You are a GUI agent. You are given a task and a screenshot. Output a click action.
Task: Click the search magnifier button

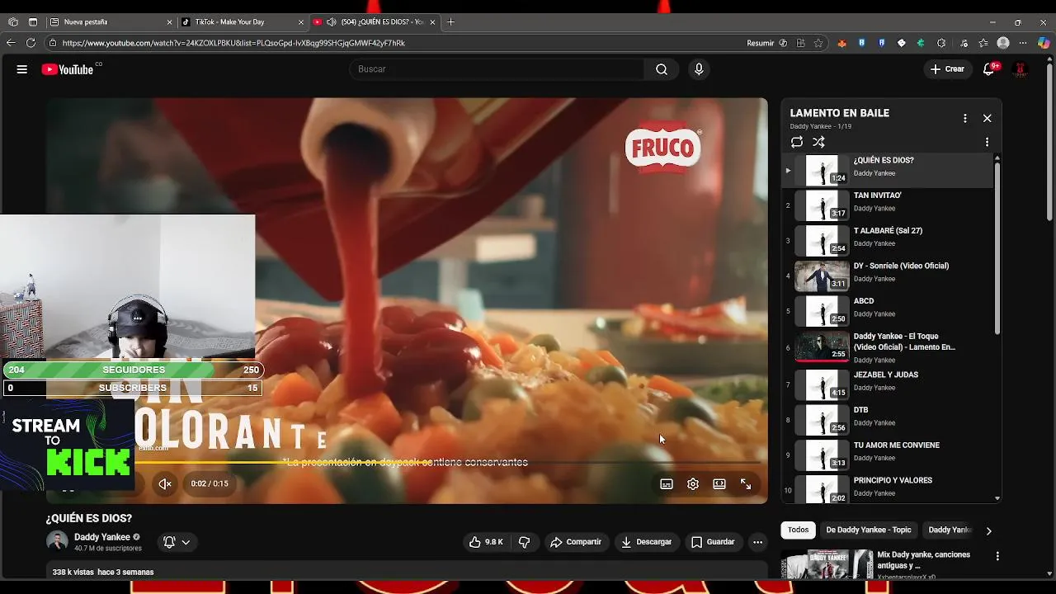tap(662, 69)
